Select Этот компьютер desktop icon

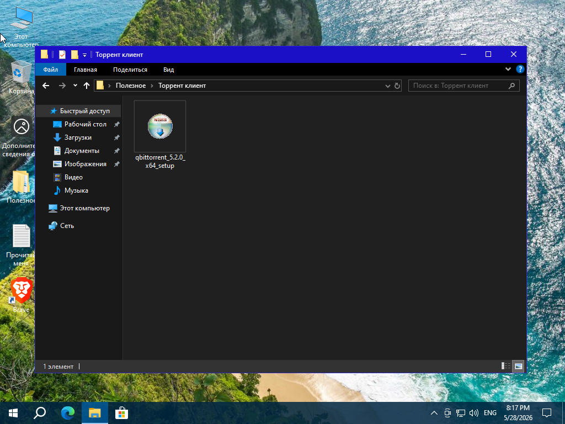(x=21, y=28)
